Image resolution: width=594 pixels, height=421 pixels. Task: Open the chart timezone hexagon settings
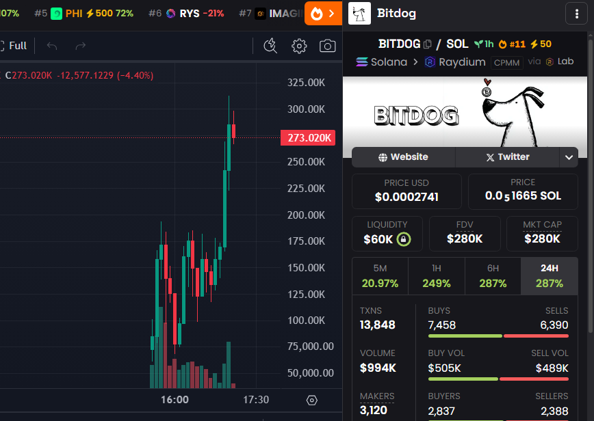pos(312,400)
